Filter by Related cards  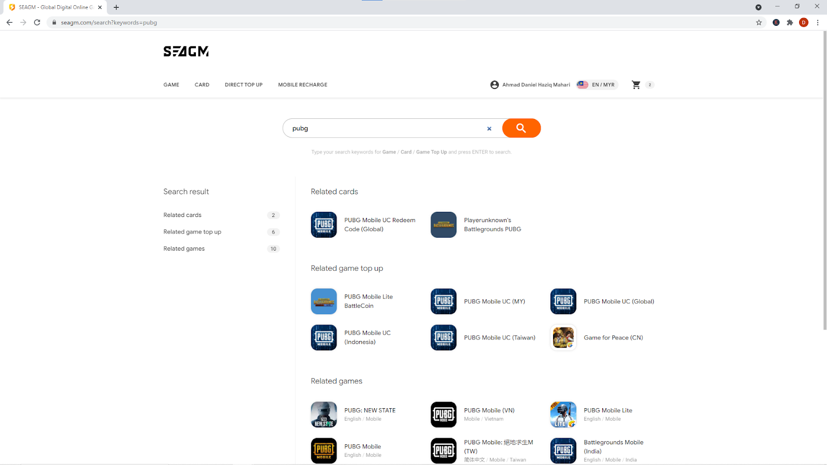coord(182,215)
